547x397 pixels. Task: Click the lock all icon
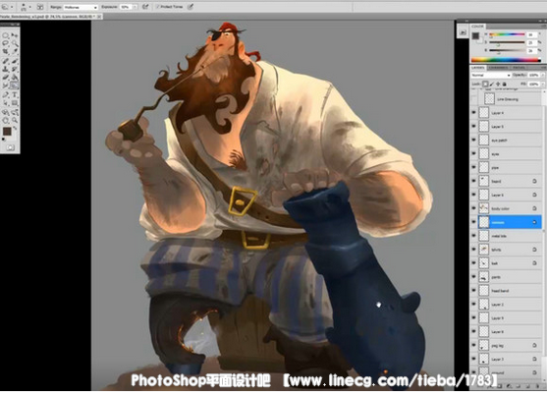tap(504, 85)
